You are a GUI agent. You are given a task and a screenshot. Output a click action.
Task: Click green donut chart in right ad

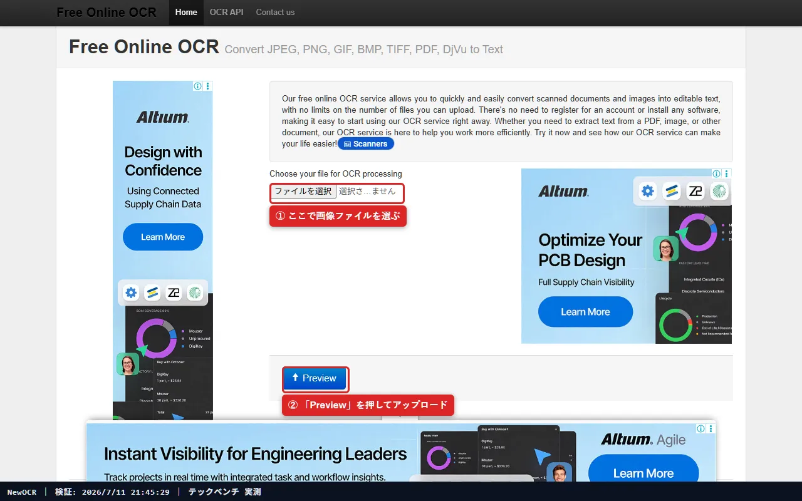[675, 326]
